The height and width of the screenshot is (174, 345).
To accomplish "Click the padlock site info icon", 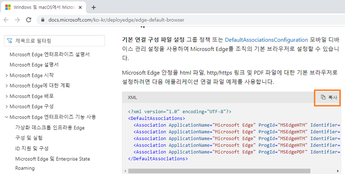I will click(x=43, y=20).
